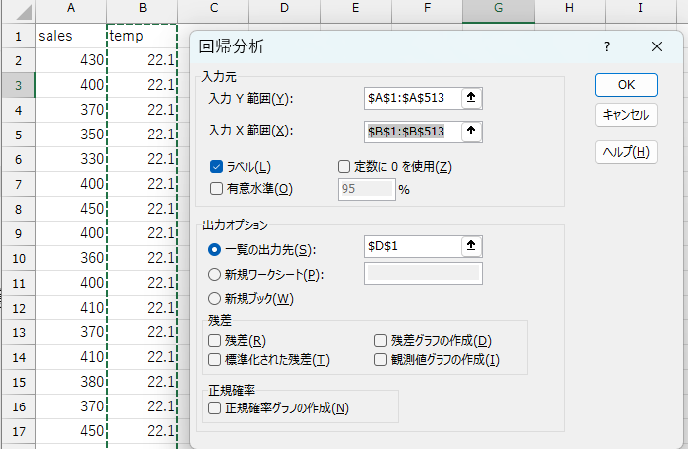Click the X range collapse-dialog icon
This screenshot has height=449, width=688.
click(471, 131)
